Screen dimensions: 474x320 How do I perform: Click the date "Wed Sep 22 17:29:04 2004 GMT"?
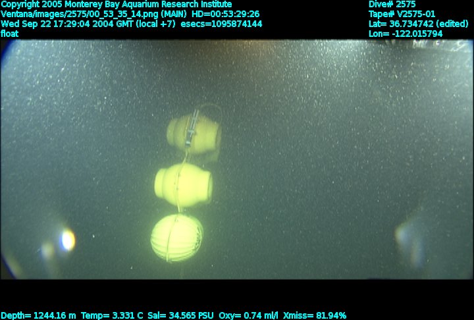coord(67,24)
